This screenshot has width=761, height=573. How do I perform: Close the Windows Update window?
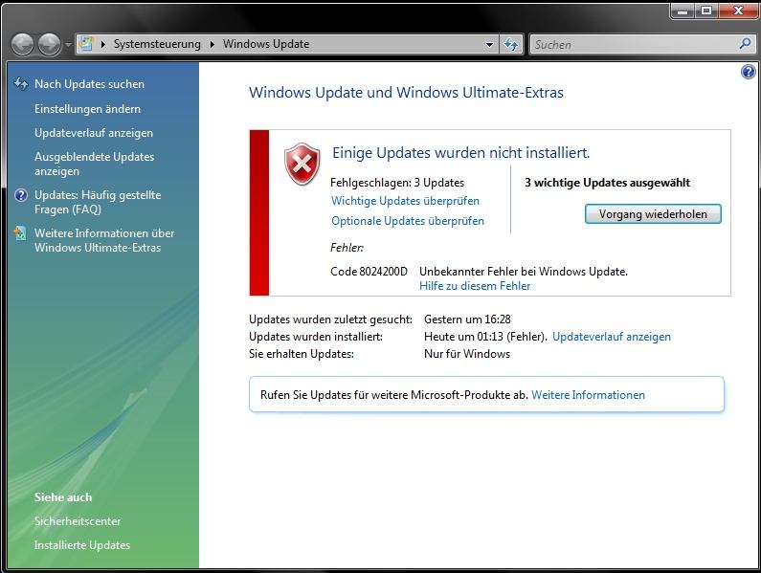[738, 11]
